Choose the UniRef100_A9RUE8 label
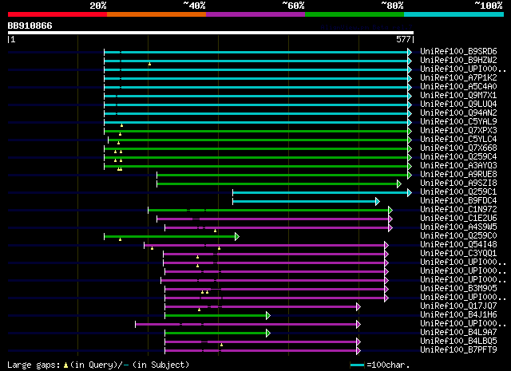Image resolution: width=511 pixels, height=371 pixels. click(458, 174)
